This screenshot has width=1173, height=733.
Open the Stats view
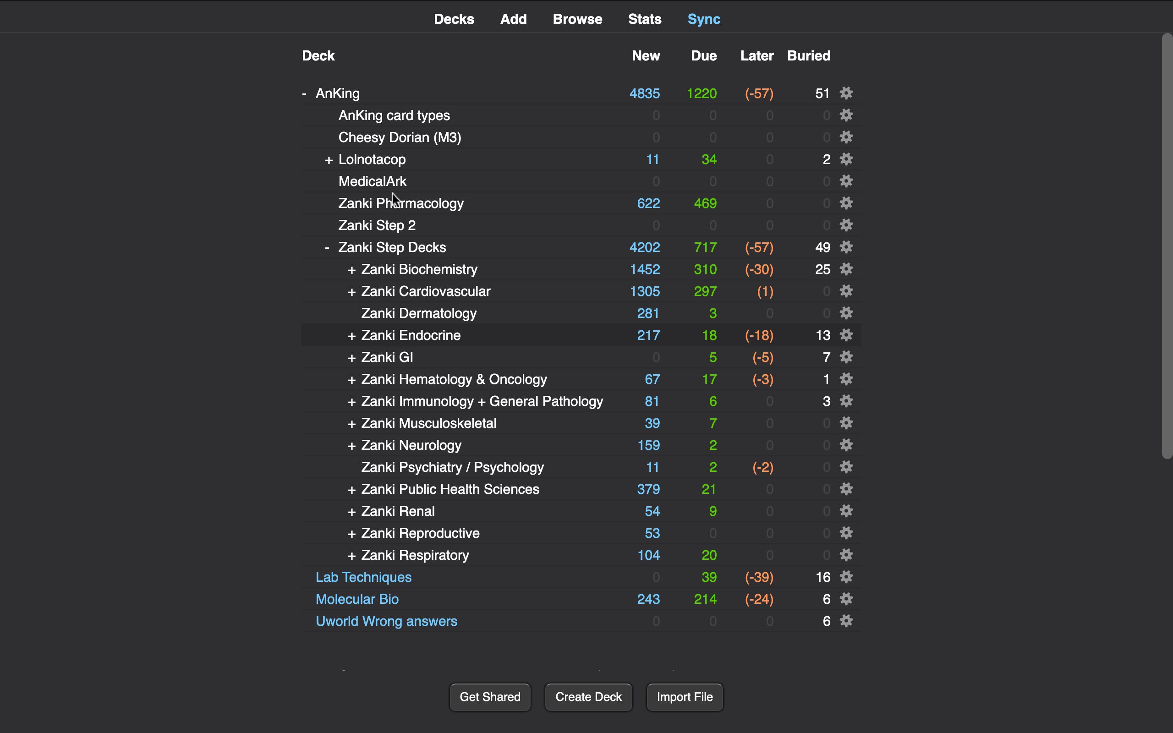click(644, 19)
